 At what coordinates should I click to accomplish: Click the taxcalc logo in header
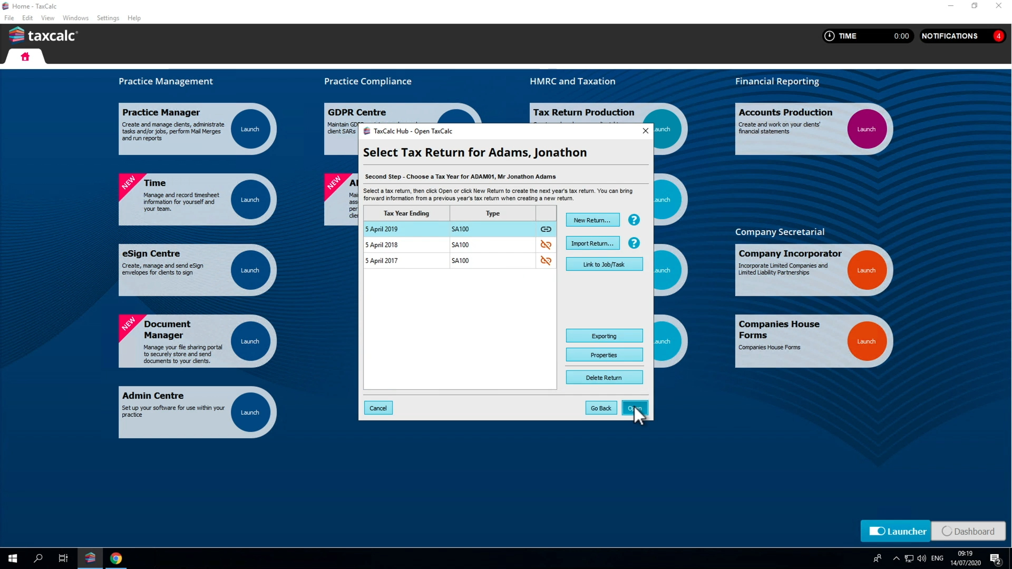click(44, 35)
